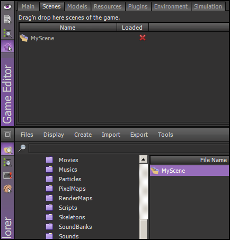The image size is (230, 240).
Task: Click the File Name column header
Action: [x=189, y=160]
